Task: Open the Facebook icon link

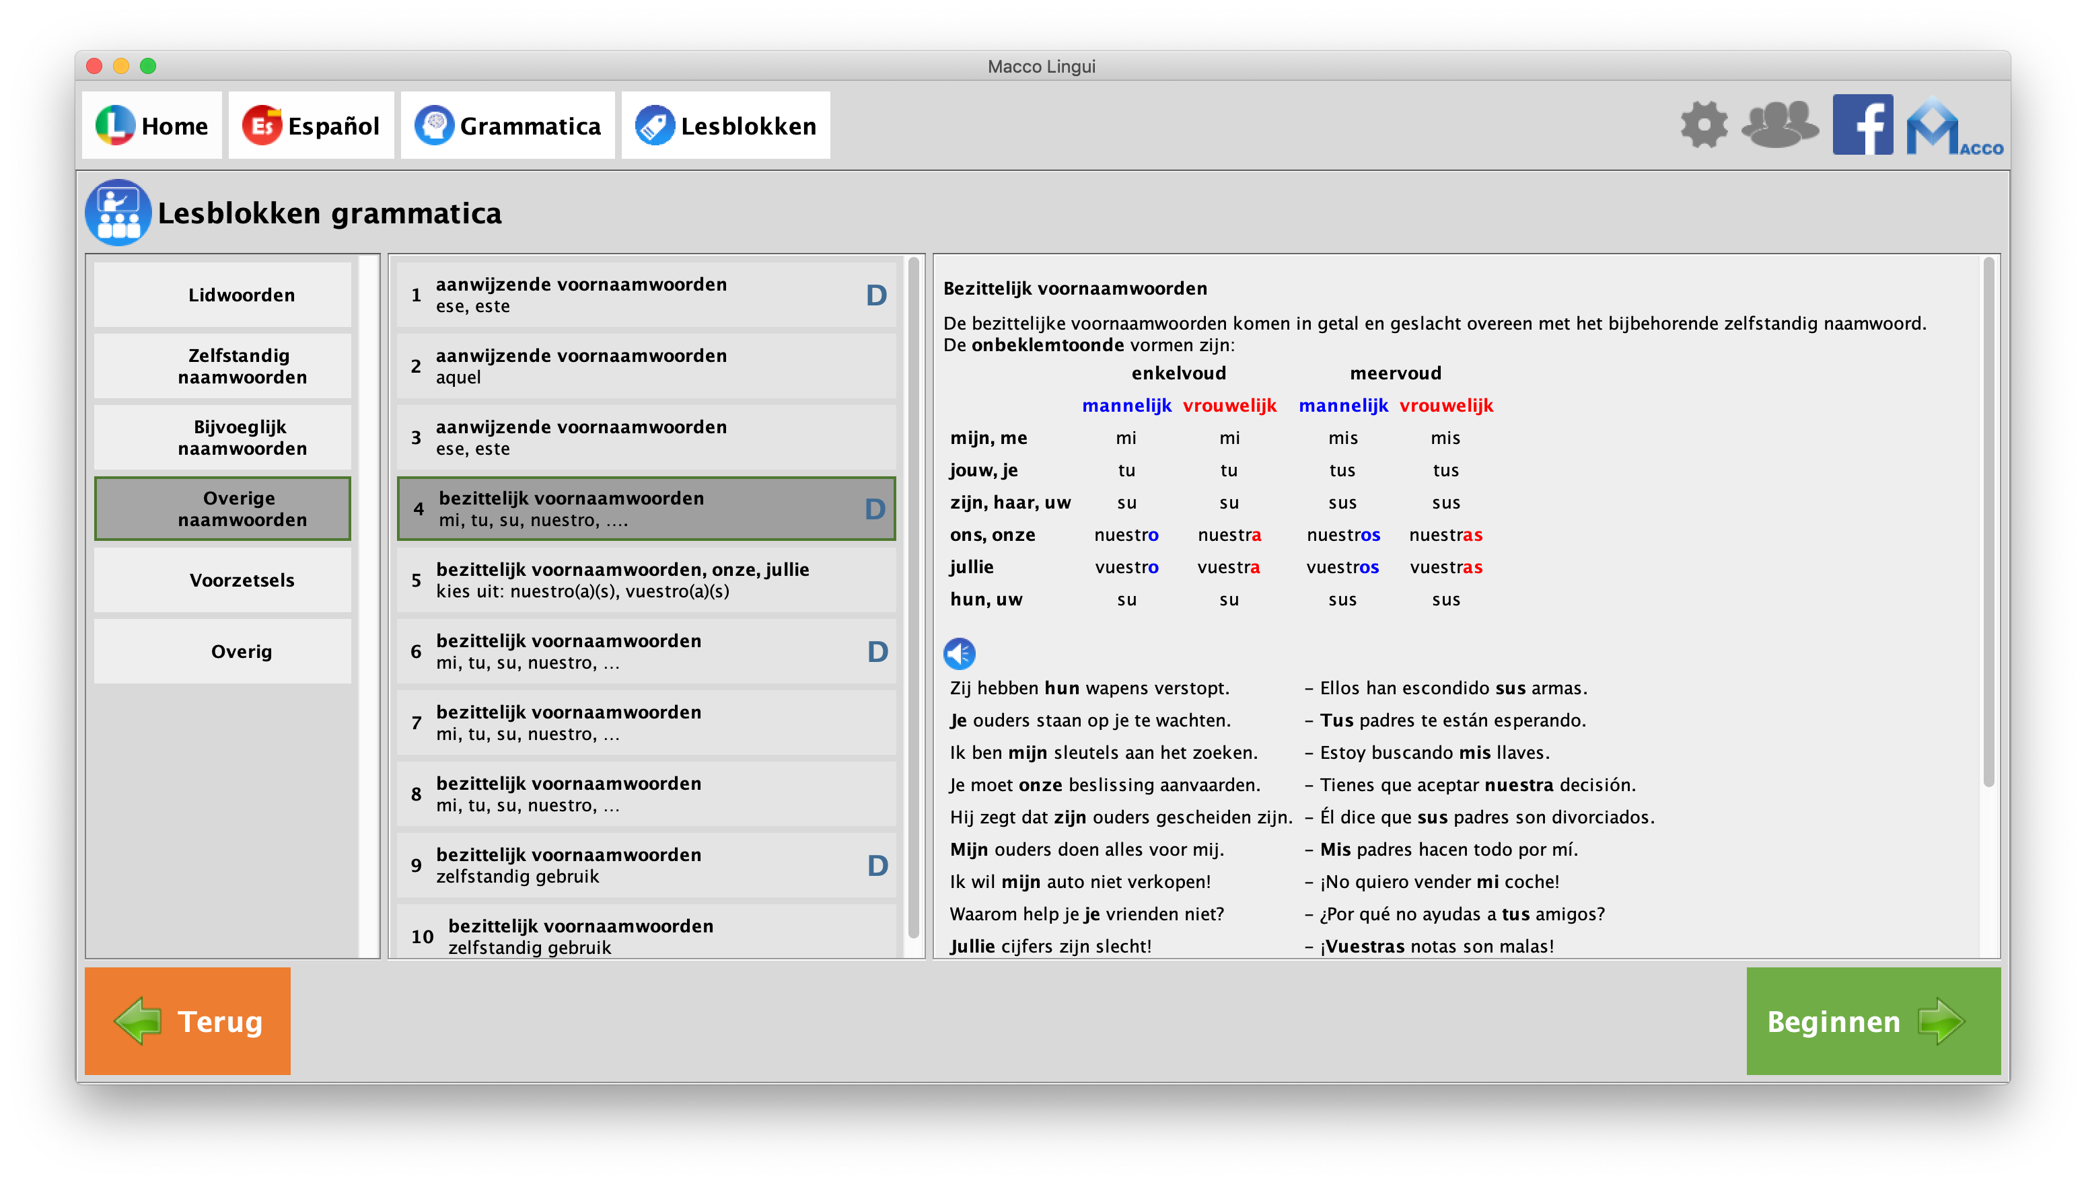Action: 1863,125
